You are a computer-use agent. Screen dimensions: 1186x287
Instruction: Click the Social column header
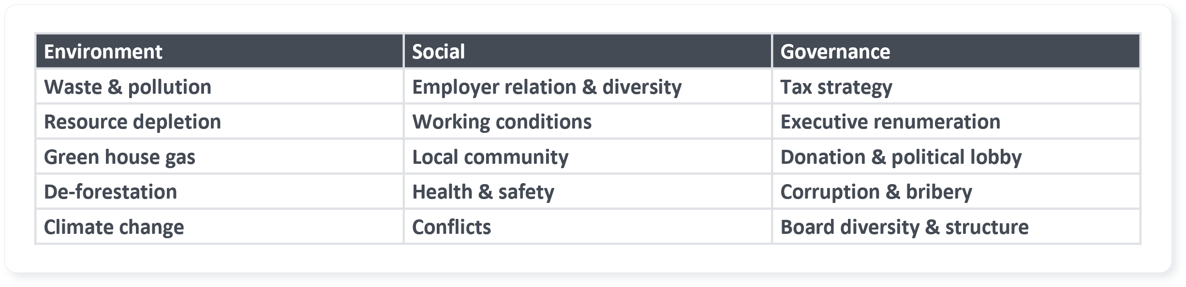[x=588, y=51]
